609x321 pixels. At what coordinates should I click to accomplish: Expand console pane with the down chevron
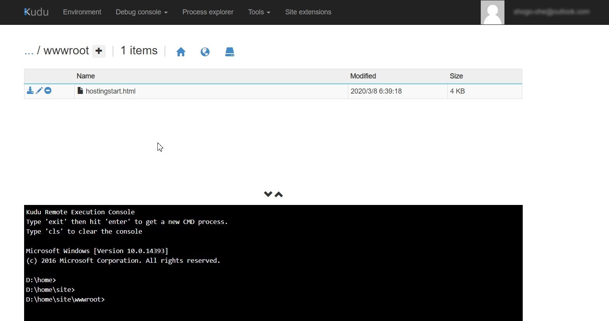click(268, 194)
